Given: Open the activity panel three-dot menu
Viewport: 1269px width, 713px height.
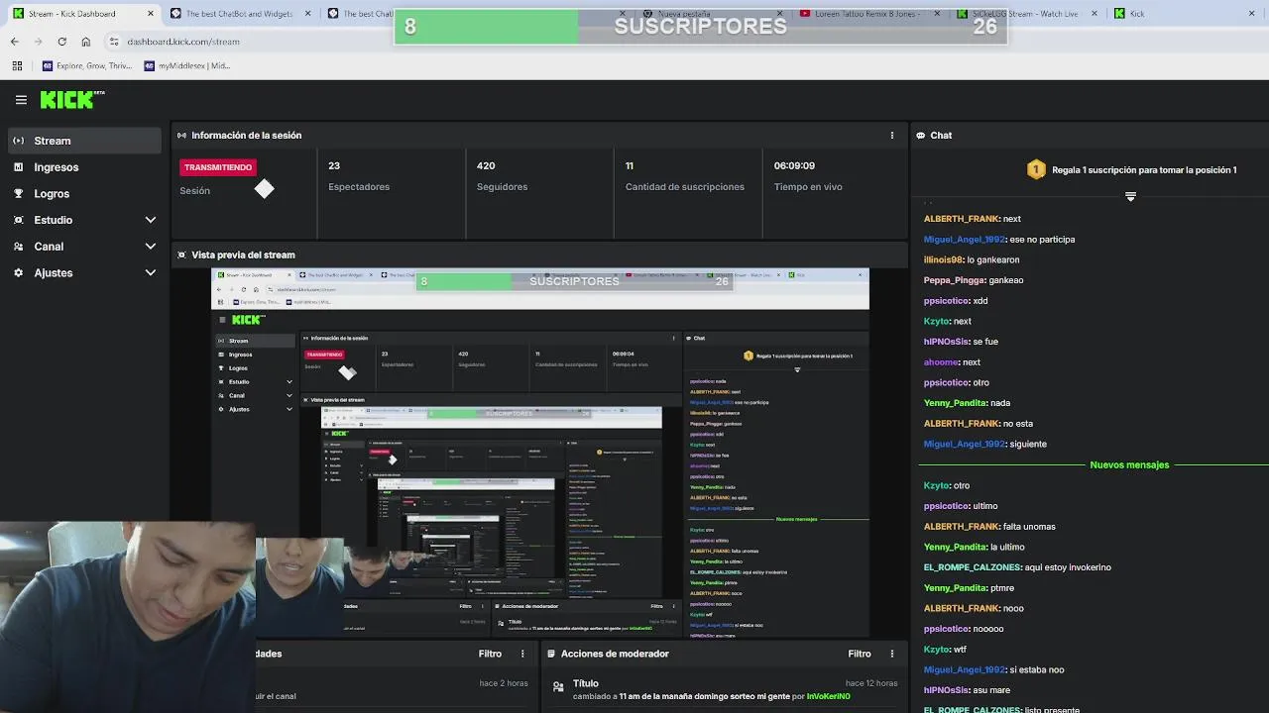Looking at the screenshot, I should point(522,654).
